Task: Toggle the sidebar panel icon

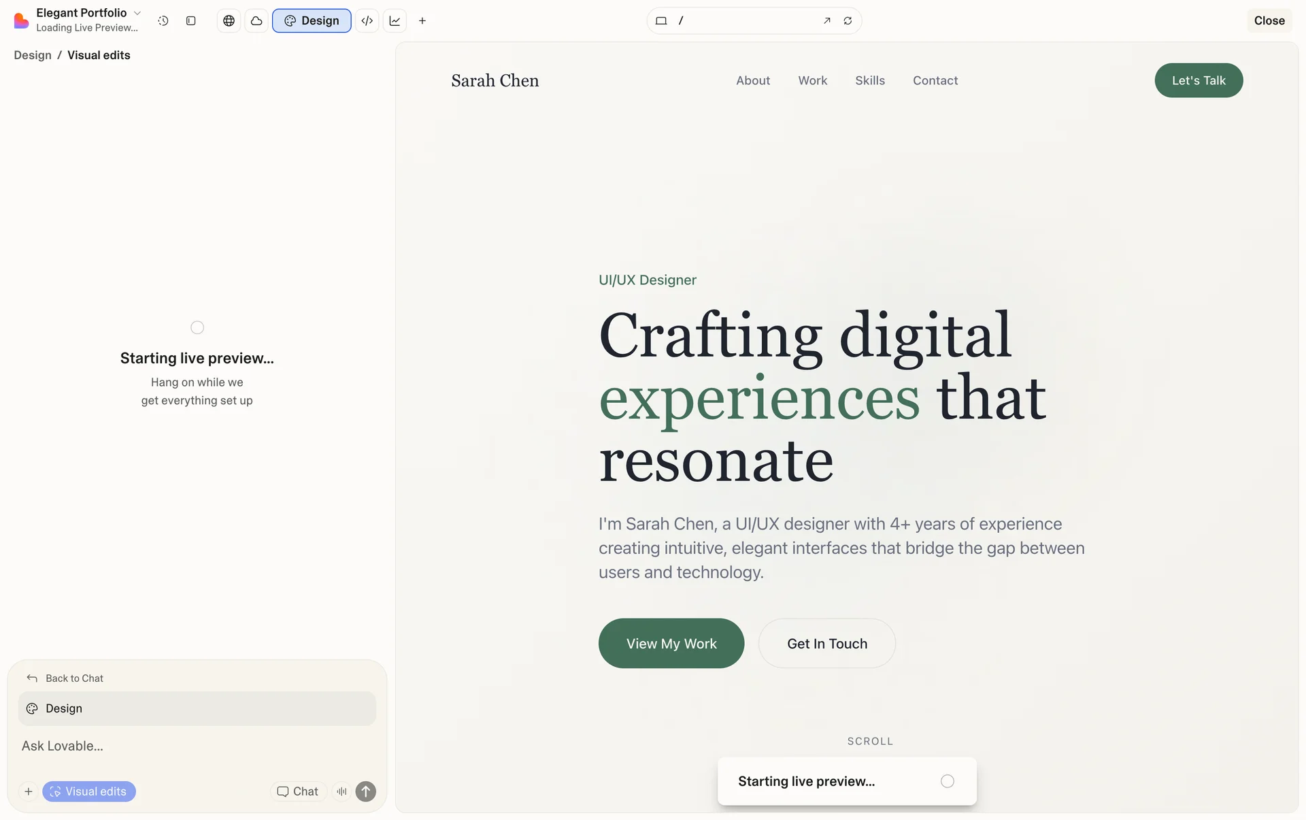Action: click(191, 21)
